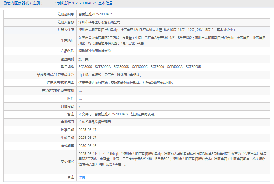Viewport: 274px width, 184px height.
Task: Click the 无 value in storage conditions row
Action: coord(80,91)
